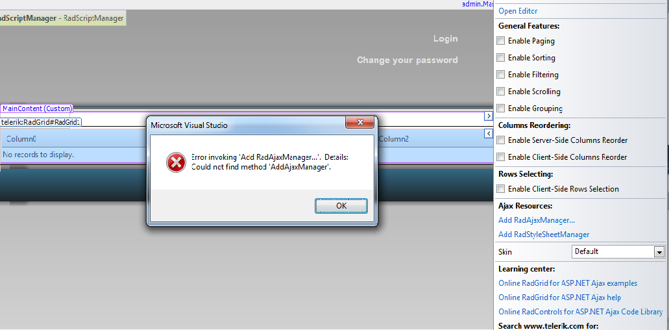Viewport: 669px width, 330px height.
Task: Collapse the RadGrid smart tag arrow
Action: (x=488, y=134)
